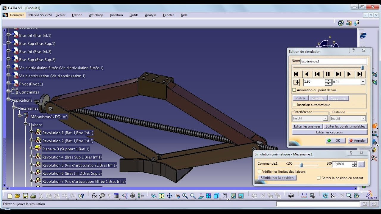Pause the simulation playback
The height and width of the screenshot is (214, 381).
tap(328, 74)
